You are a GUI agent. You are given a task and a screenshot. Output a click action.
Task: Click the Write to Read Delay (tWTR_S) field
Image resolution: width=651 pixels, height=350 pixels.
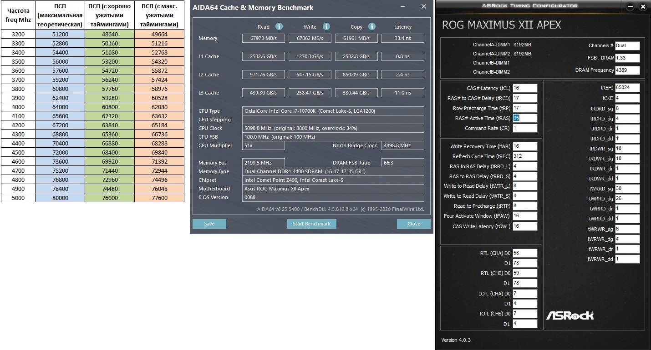525,196
